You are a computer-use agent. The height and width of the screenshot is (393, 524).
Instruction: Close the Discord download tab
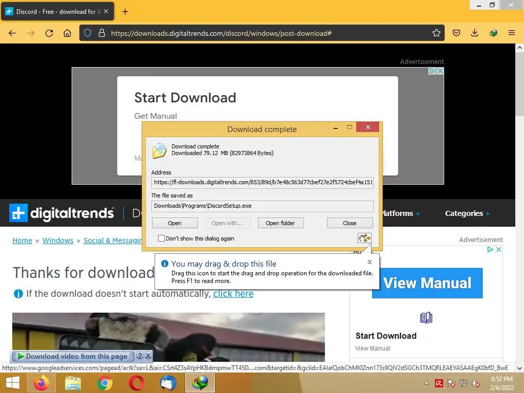pos(106,11)
